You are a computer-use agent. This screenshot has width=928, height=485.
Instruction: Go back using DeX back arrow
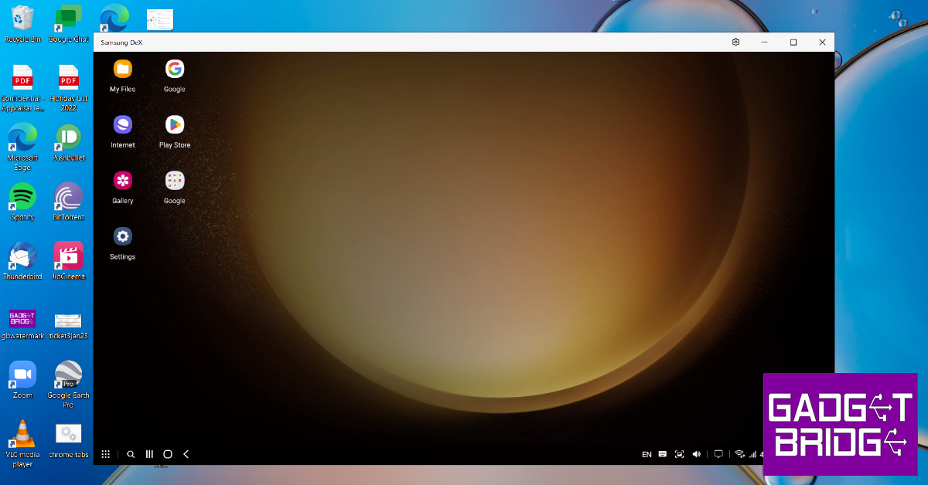tap(186, 454)
